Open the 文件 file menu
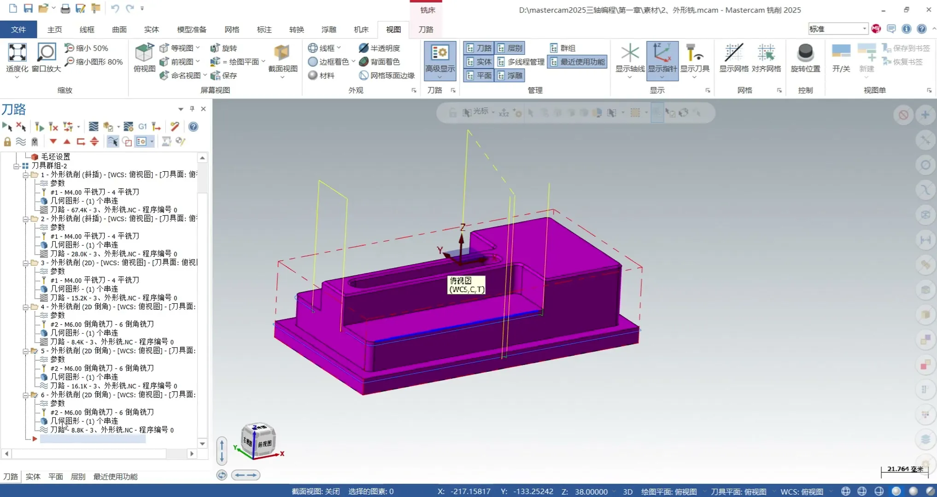937x497 pixels. point(18,29)
